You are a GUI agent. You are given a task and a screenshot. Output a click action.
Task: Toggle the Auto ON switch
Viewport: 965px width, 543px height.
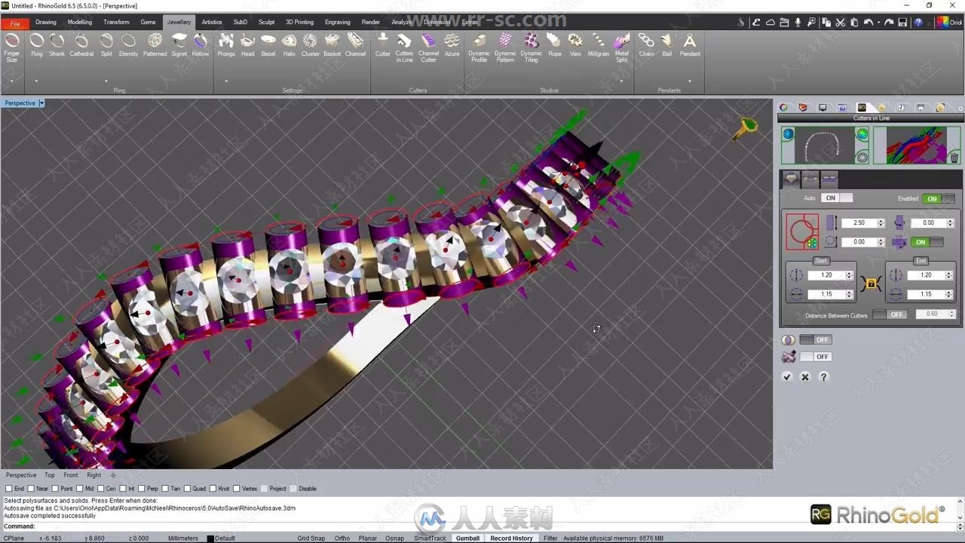coord(837,198)
